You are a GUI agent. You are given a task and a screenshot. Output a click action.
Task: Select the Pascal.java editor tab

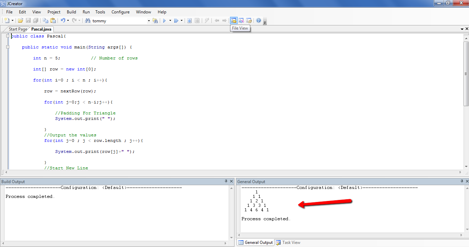(41, 29)
